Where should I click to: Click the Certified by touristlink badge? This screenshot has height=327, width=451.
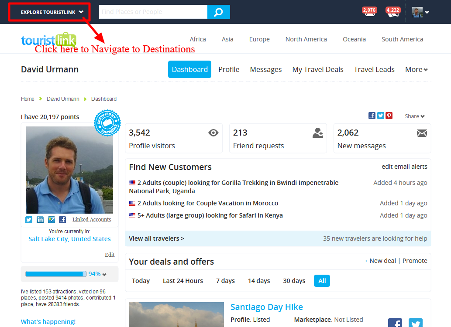[x=107, y=123]
